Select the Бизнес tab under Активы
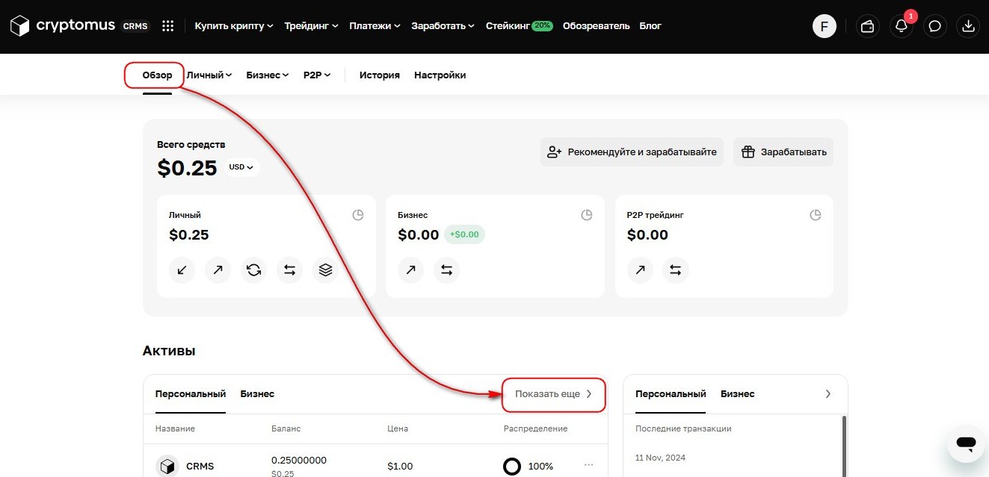 [x=257, y=394]
